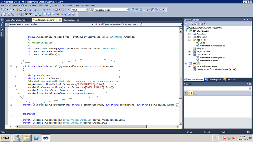The height and width of the screenshot is (142, 253).
Task: Collapse the Install method code block
Action: coord(11,66)
